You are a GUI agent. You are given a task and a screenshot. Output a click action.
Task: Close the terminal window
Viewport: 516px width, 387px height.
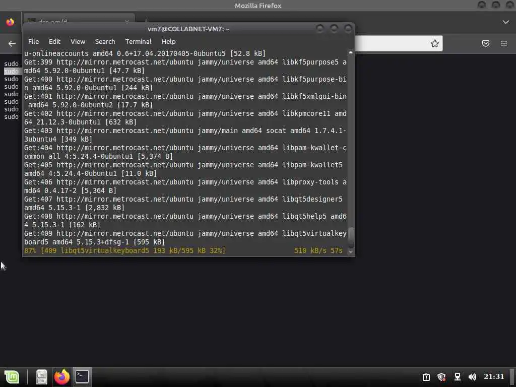(348, 29)
